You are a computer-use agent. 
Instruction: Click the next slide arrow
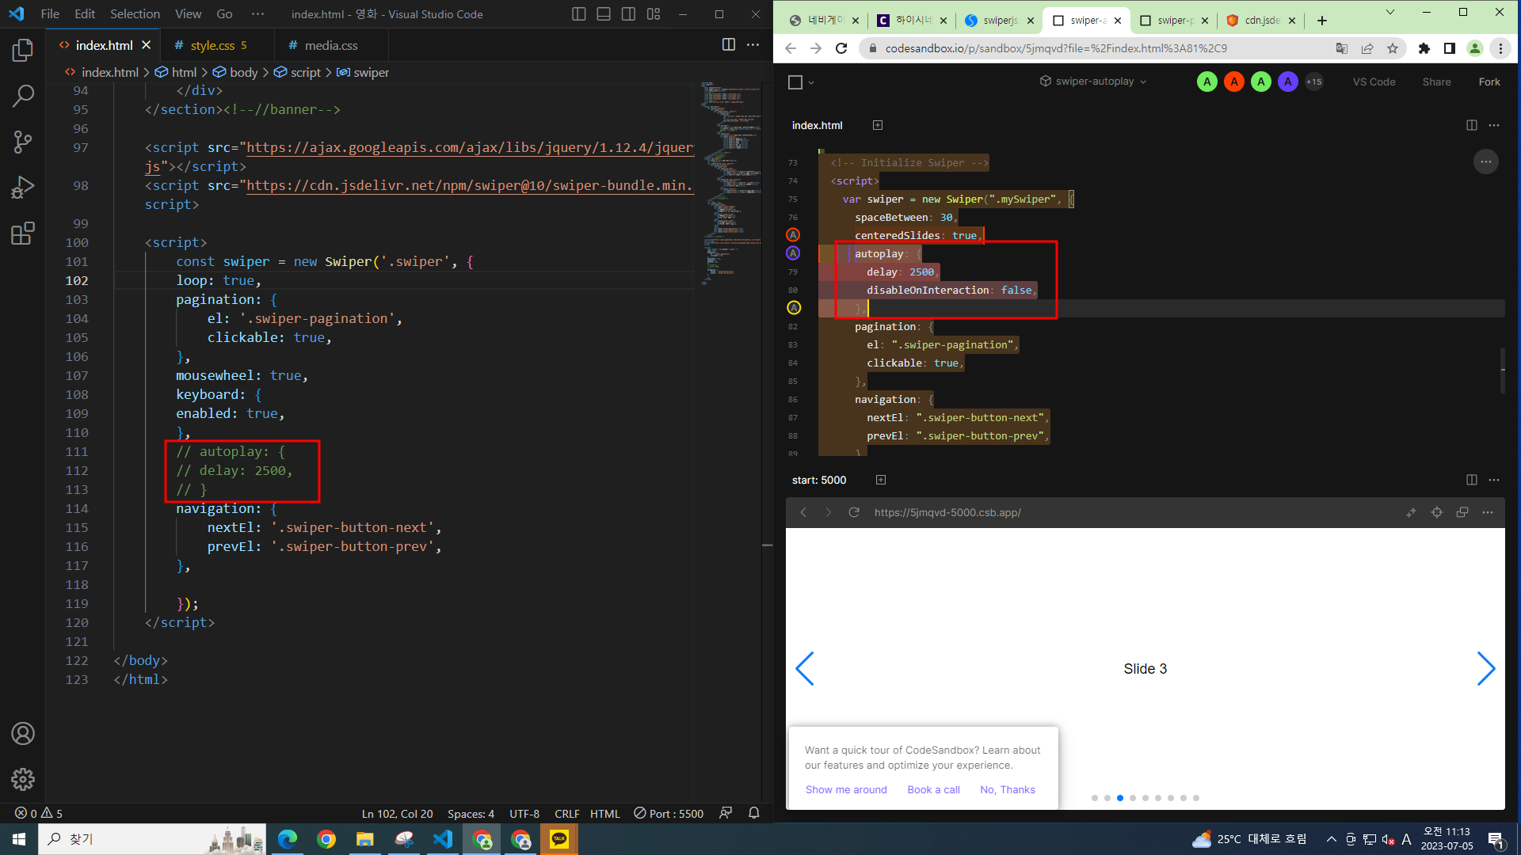(1485, 669)
